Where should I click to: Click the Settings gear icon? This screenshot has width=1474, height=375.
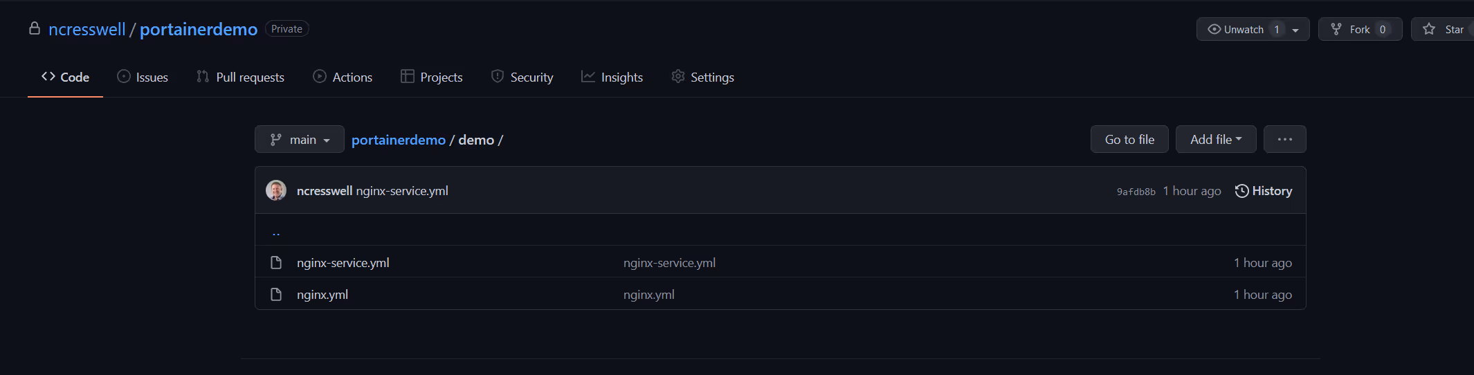coord(678,76)
